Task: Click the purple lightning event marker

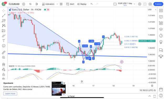Action: tap(122, 62)
